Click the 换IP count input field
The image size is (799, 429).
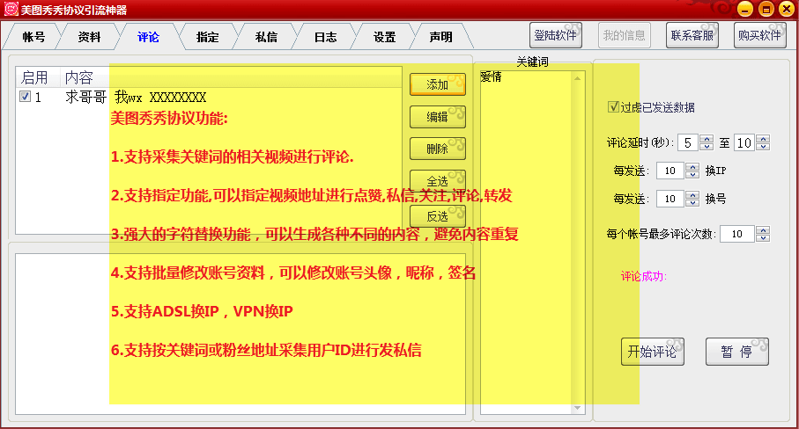(671, 171)
